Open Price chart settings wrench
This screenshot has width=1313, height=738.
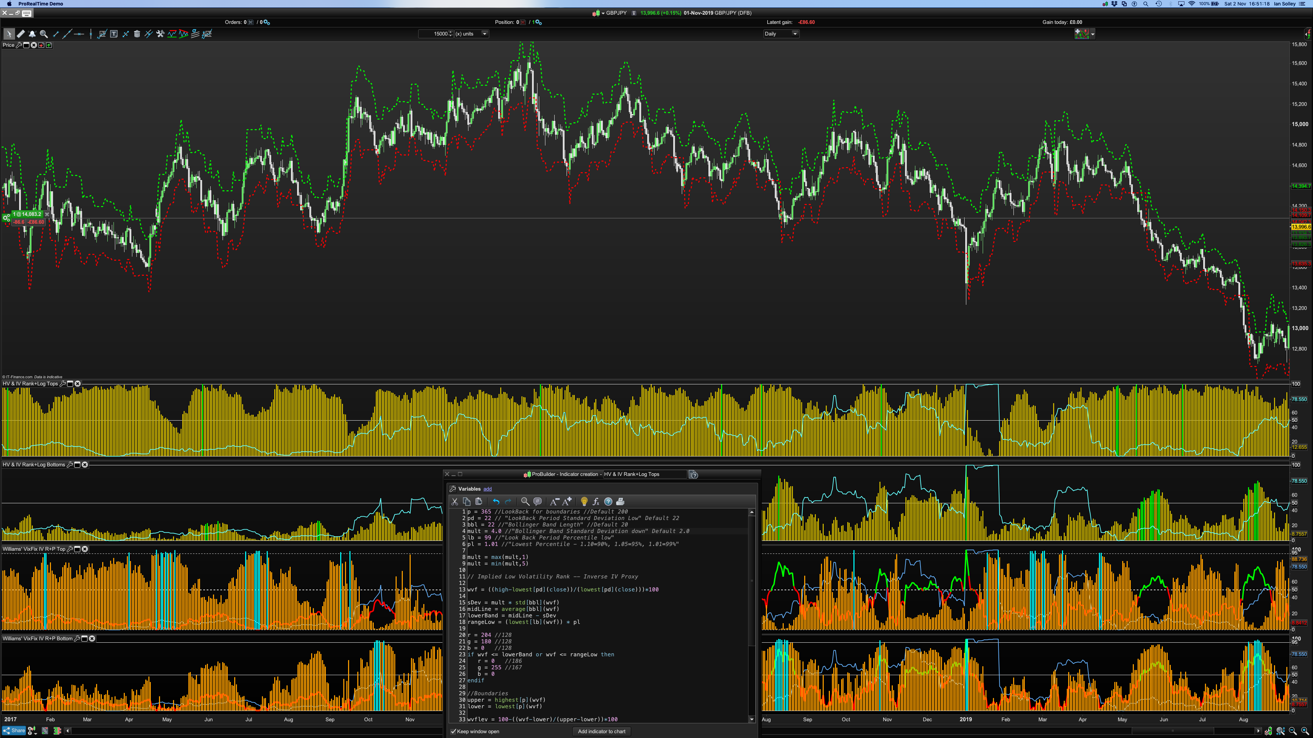[19, 45]
